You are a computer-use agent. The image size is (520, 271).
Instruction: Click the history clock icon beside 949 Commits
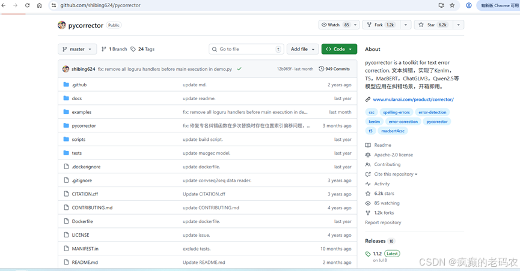point(321,69)
